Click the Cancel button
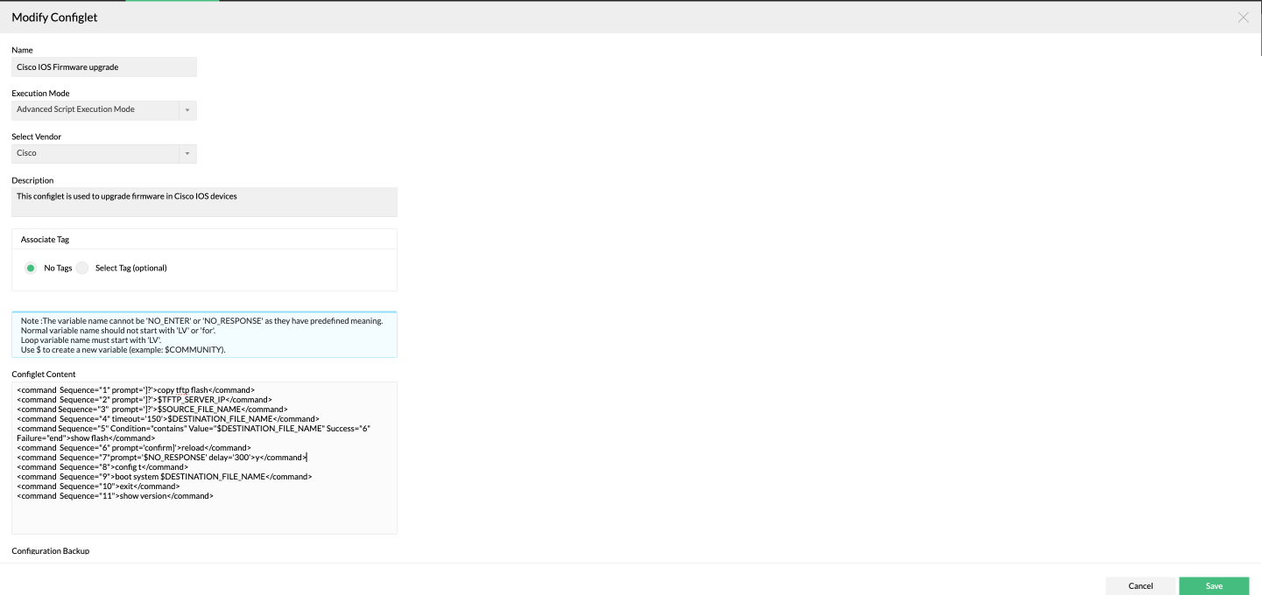 click(1140, 586)
